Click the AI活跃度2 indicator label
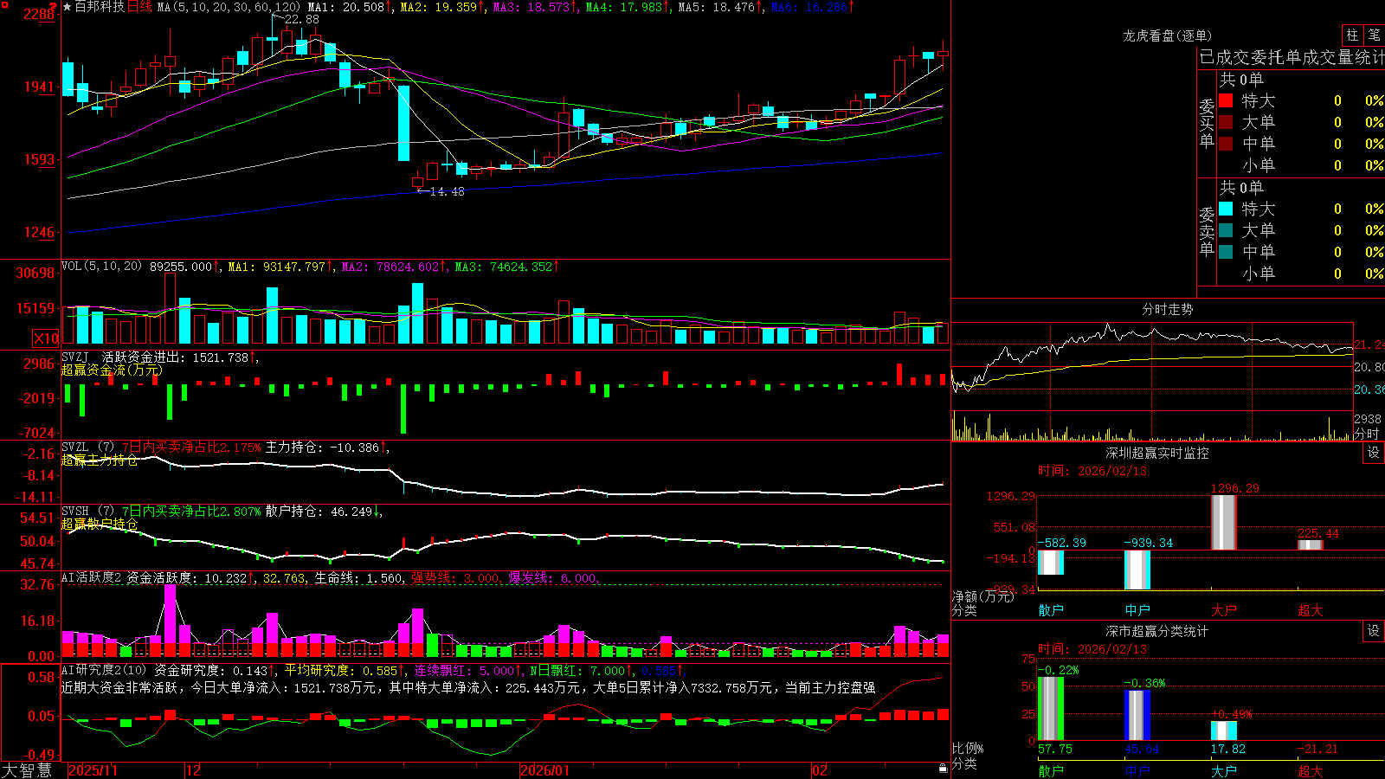1385x779 pixels. pyautogui.click(x=92, y=577)
